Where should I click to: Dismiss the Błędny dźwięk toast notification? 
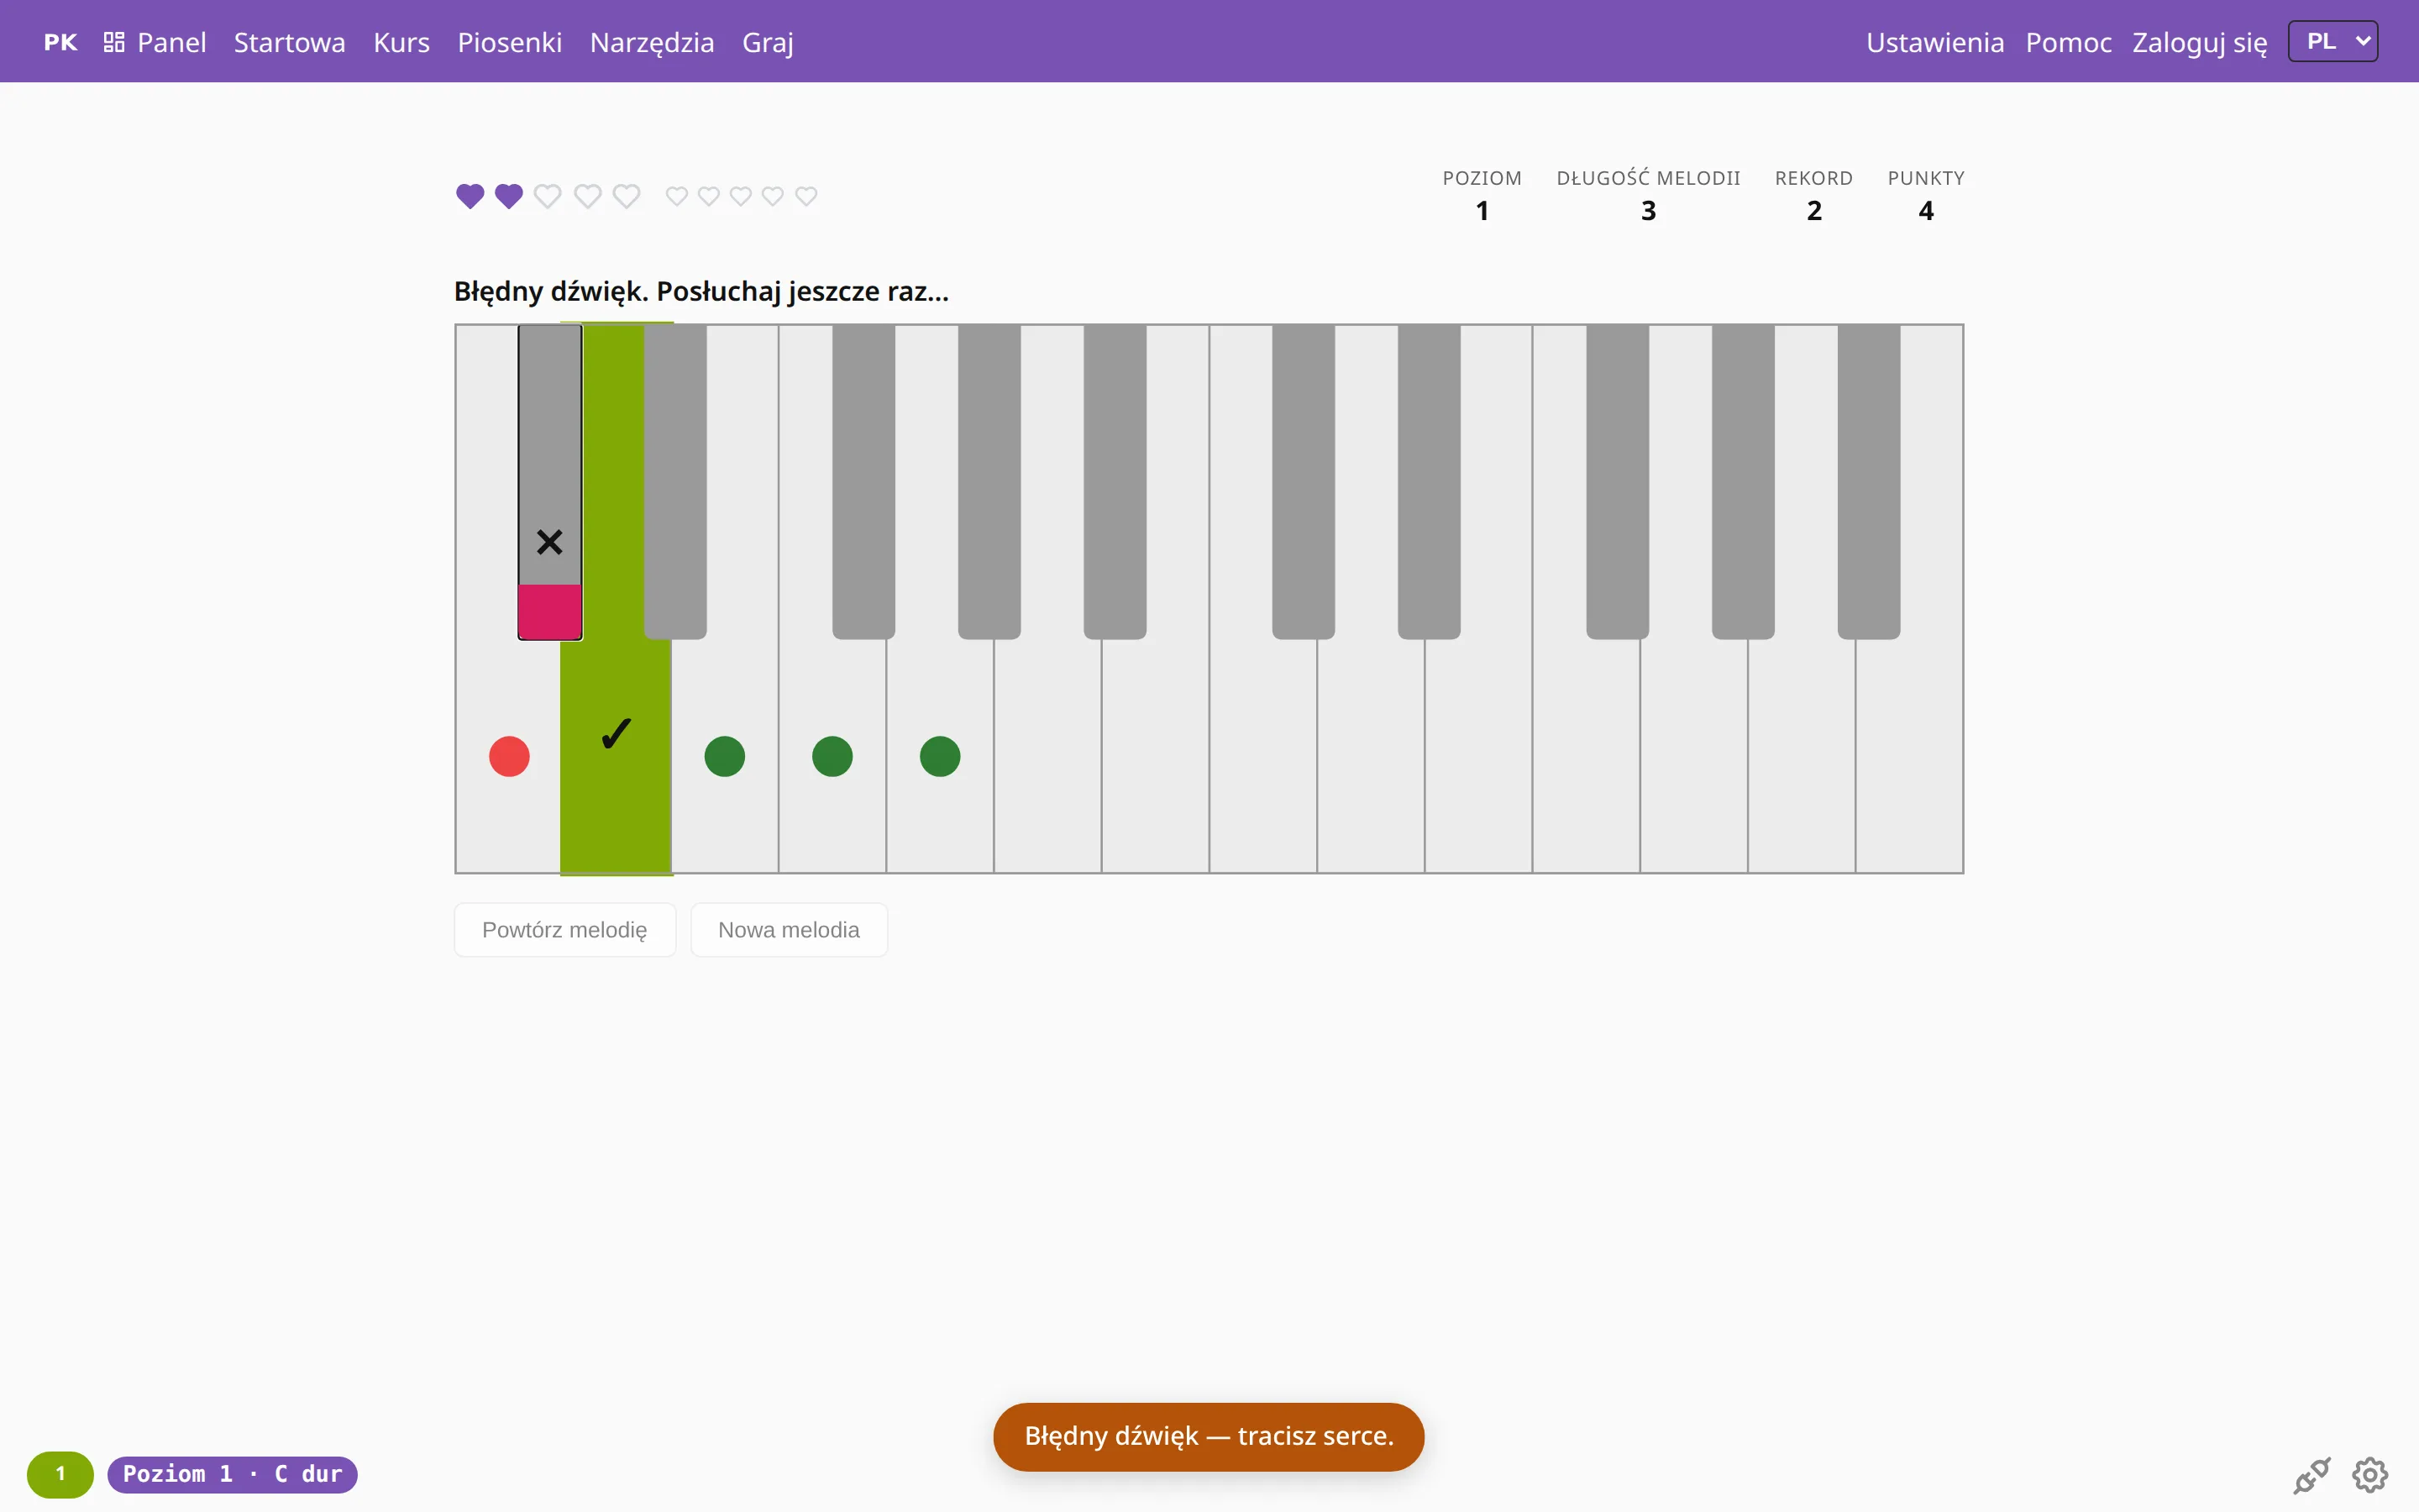(1209, 1436)
